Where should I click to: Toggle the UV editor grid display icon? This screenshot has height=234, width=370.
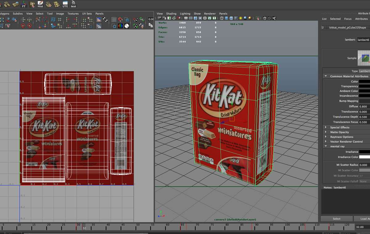114,19
